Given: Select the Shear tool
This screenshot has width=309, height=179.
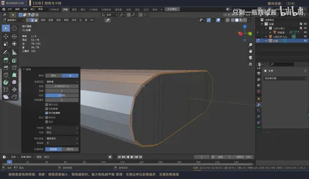Looking at the screenshot, I should (6, 97).
